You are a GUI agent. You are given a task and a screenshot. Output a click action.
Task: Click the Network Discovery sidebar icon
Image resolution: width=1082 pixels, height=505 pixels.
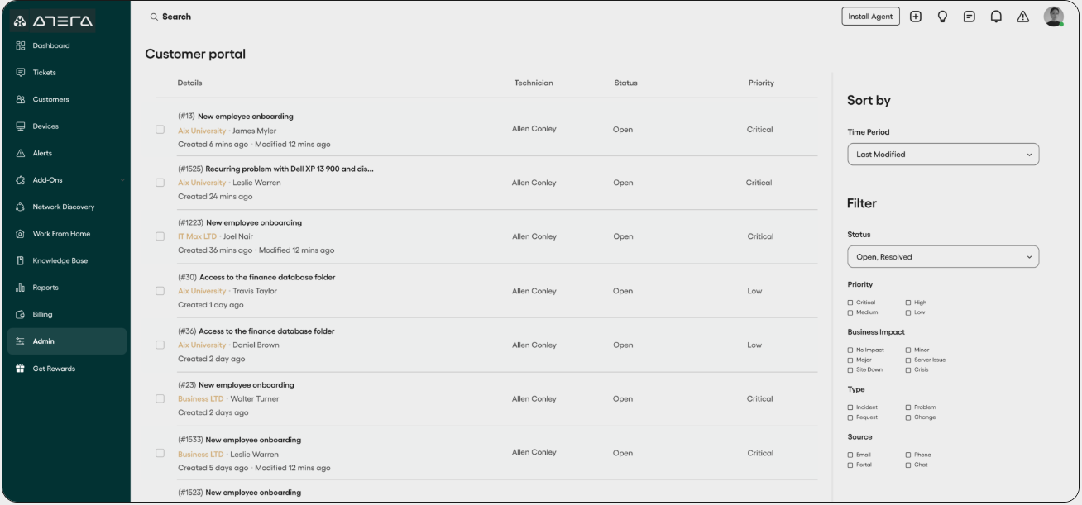click(21, 207)
